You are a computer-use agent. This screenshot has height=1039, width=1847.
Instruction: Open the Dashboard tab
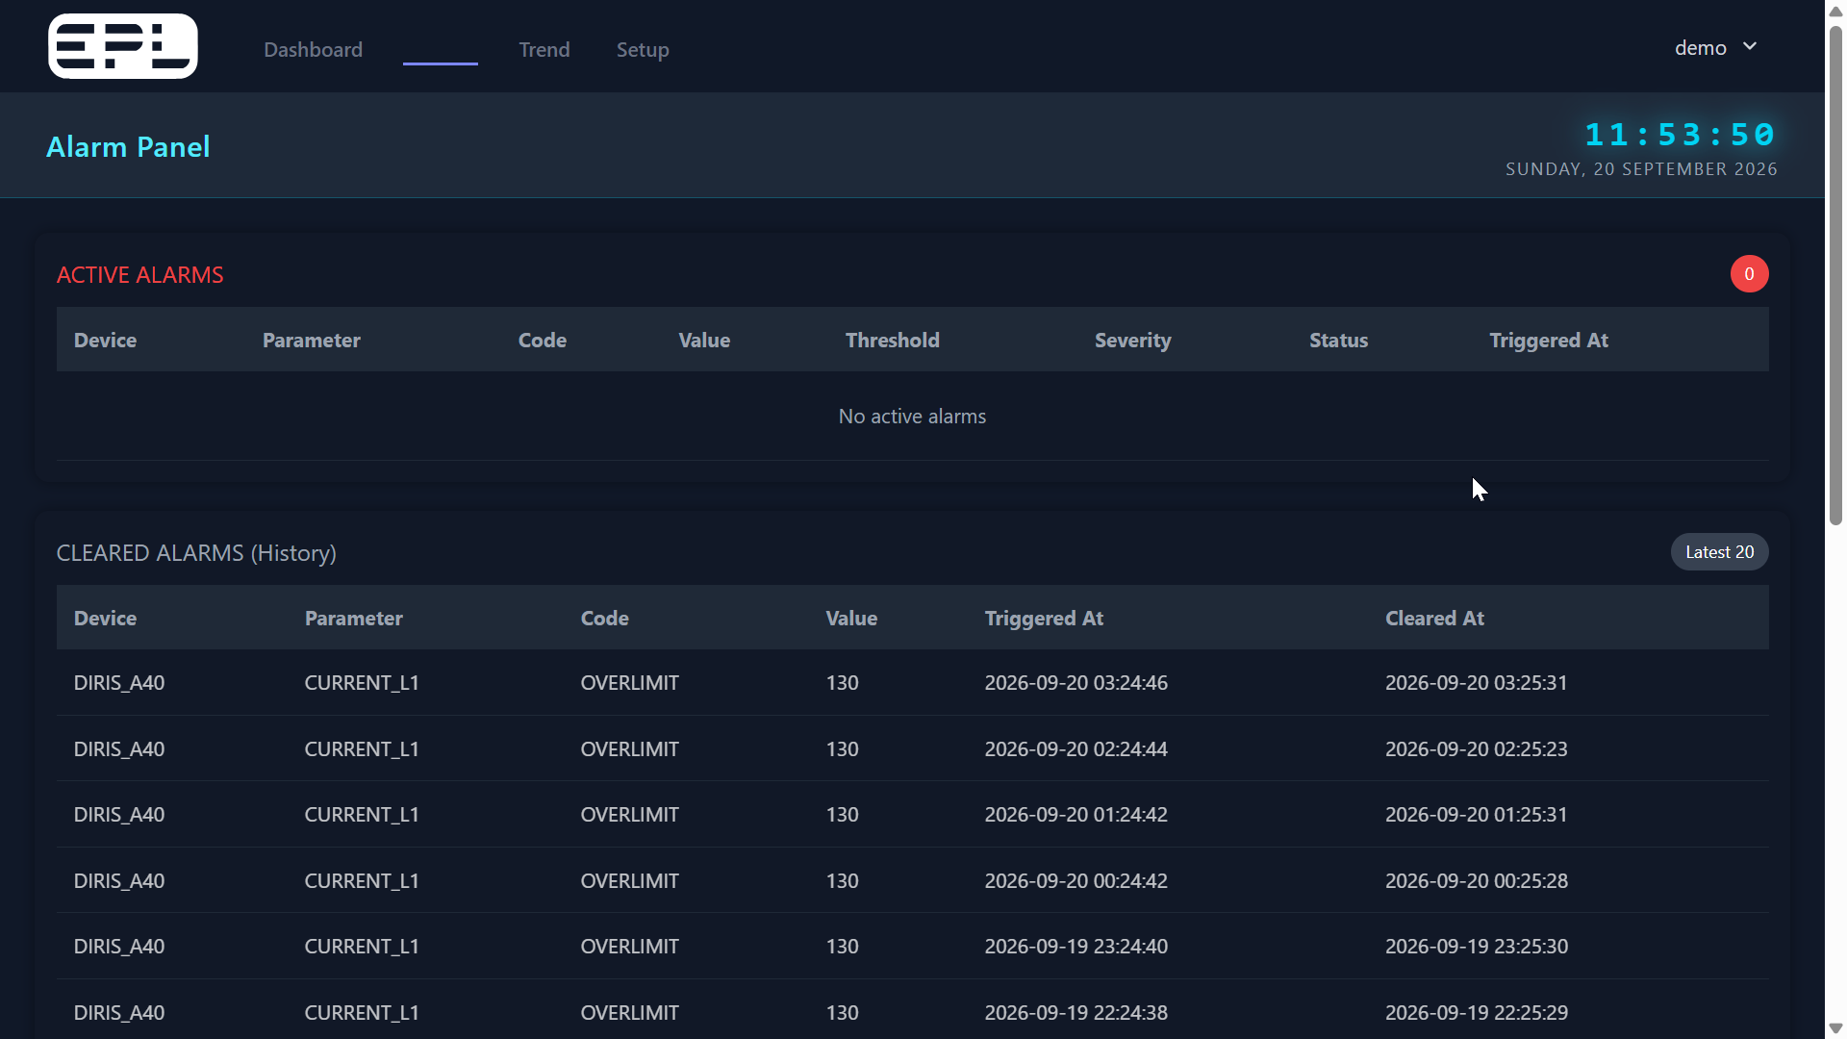tap(313, 49)
